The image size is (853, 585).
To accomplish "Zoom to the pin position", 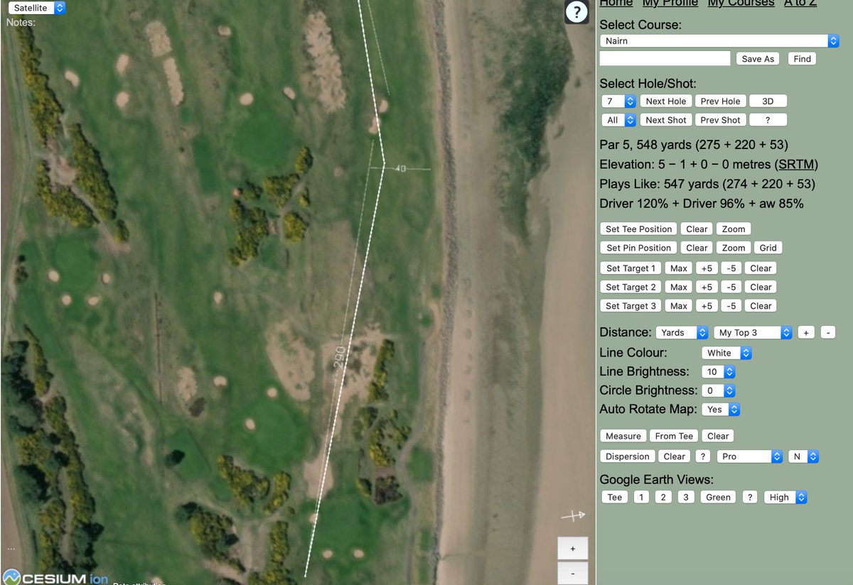I will pyautogui.click(x=734, y=248).
